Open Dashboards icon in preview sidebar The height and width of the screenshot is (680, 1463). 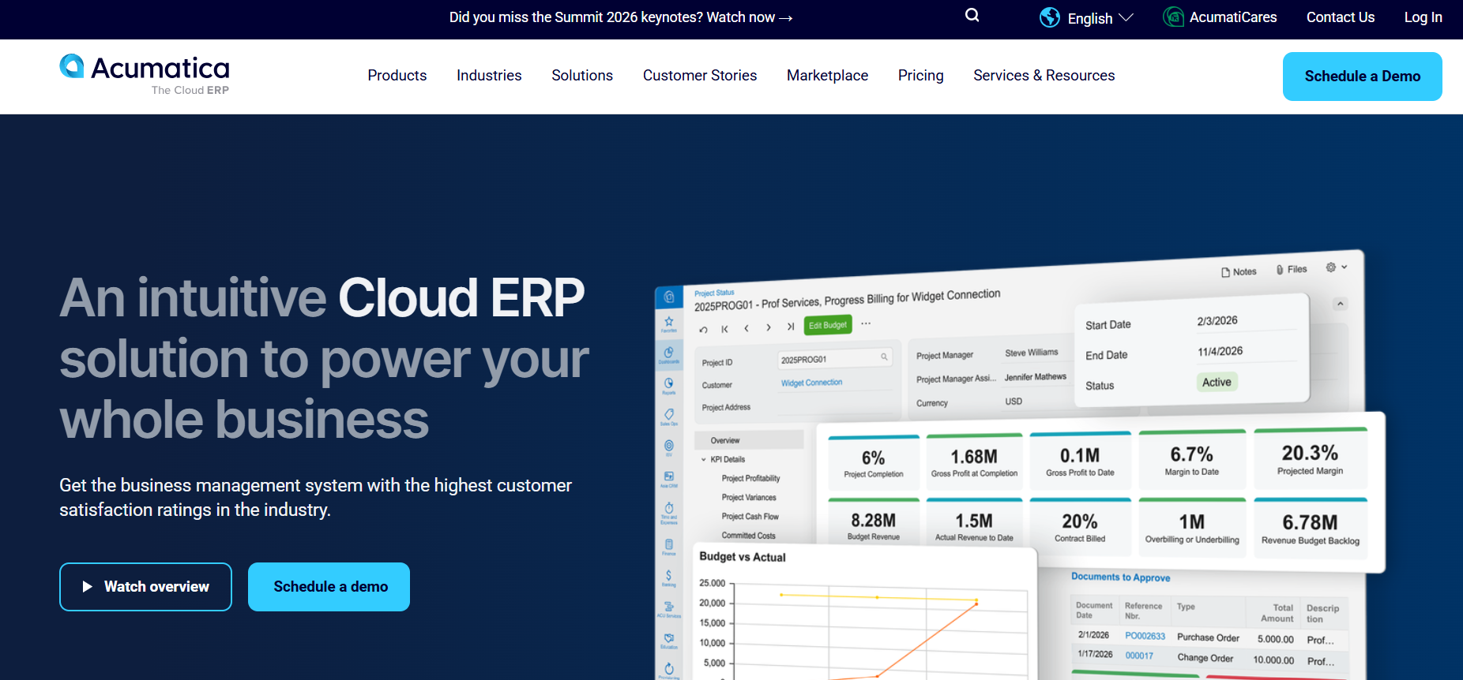[669, 354]
